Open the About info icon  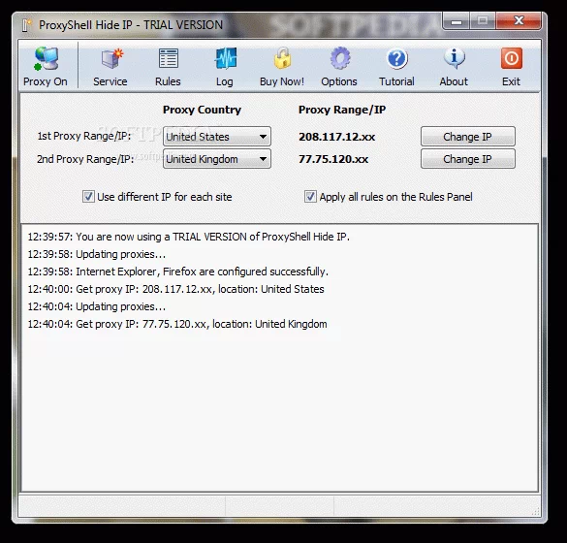click(x=455, y=58)
